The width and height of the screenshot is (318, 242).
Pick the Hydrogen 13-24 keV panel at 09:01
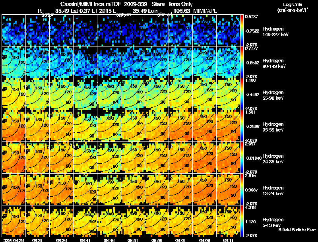click(x=181, y=189)
